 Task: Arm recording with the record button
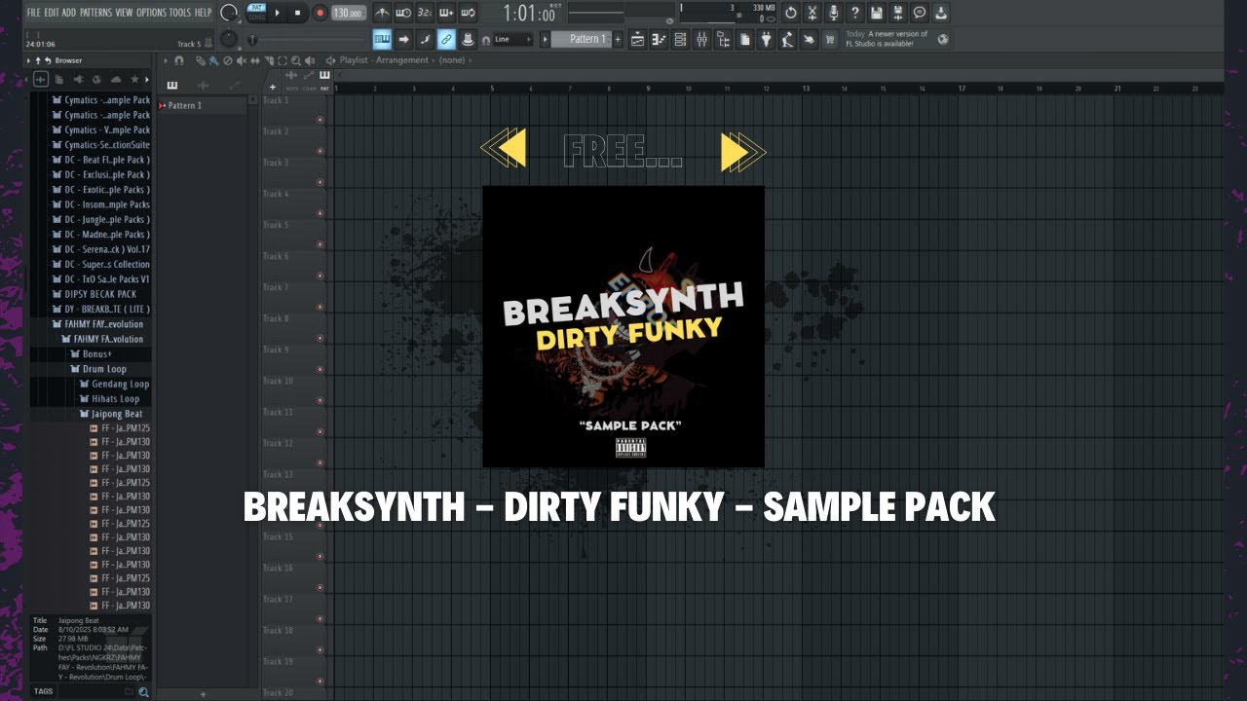(320, 13)
